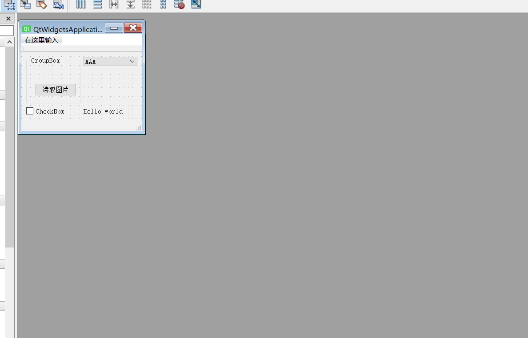Minimize the QtWidgetsApplication form window
This screenshot has width=528, height=338.
[x=114, y=28]
